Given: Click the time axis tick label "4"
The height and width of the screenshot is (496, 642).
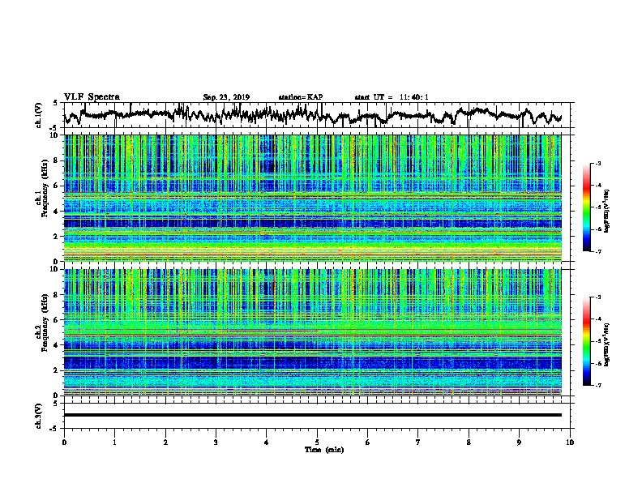Looking at the screenshot, I should (x=267, y=443).
